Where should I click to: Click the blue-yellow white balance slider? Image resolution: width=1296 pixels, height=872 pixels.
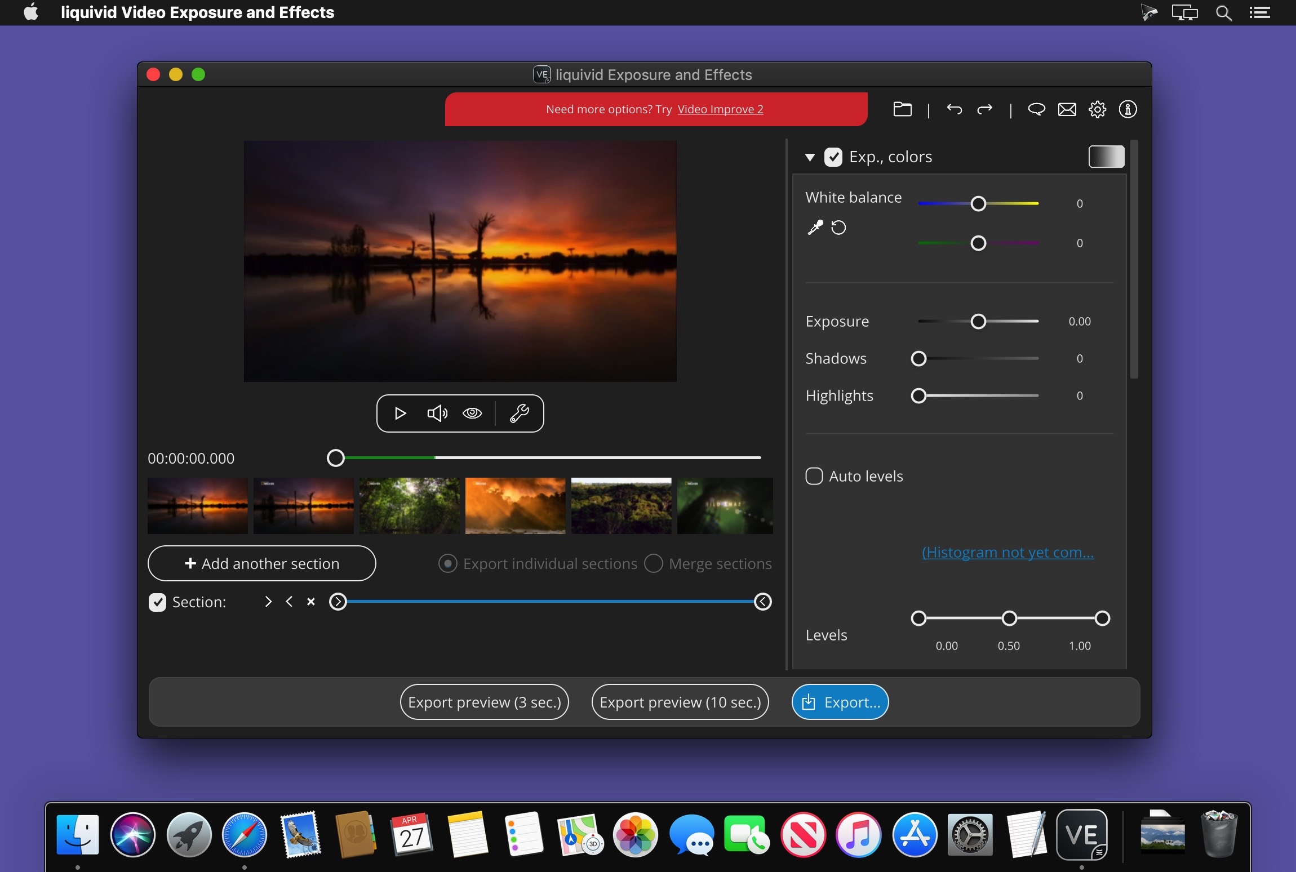tap(978, 203)
